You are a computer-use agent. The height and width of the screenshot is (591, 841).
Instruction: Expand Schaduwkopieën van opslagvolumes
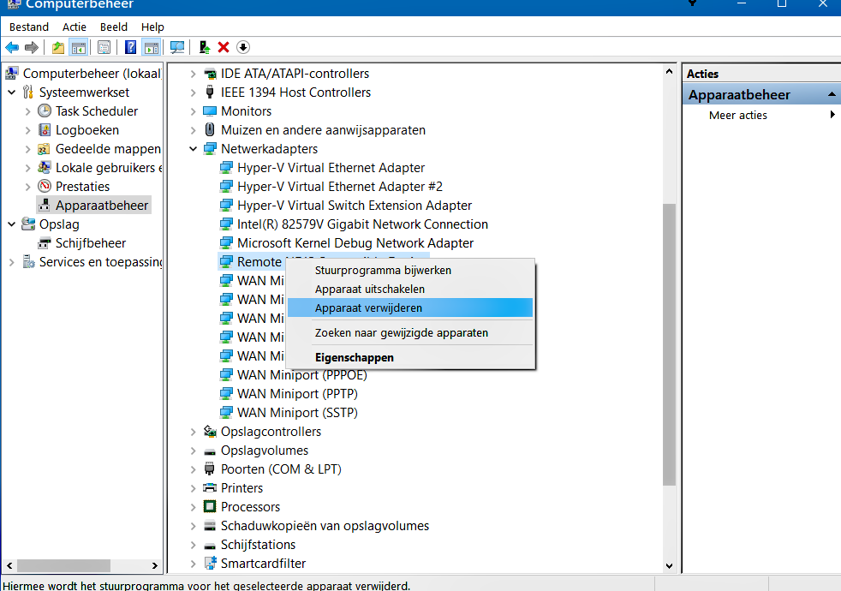click(193, 526)
